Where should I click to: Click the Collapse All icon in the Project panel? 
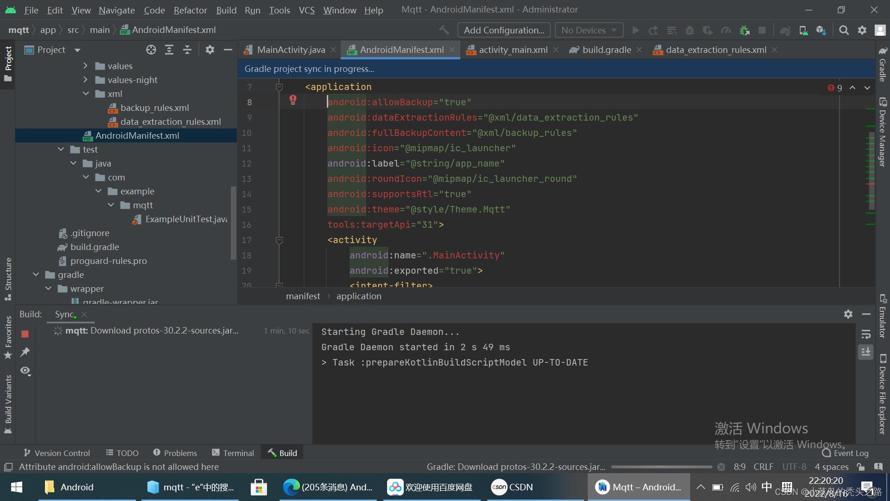pos(187,50)
